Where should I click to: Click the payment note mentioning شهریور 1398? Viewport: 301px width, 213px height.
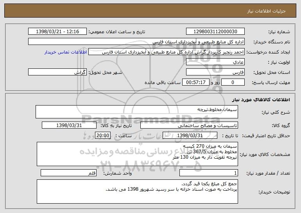pos(172,190)
